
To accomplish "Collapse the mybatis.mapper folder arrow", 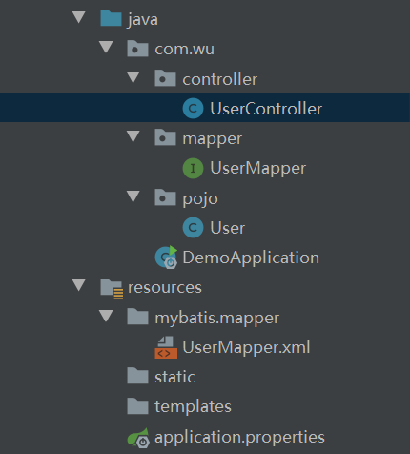I will (x=106, y=316).
